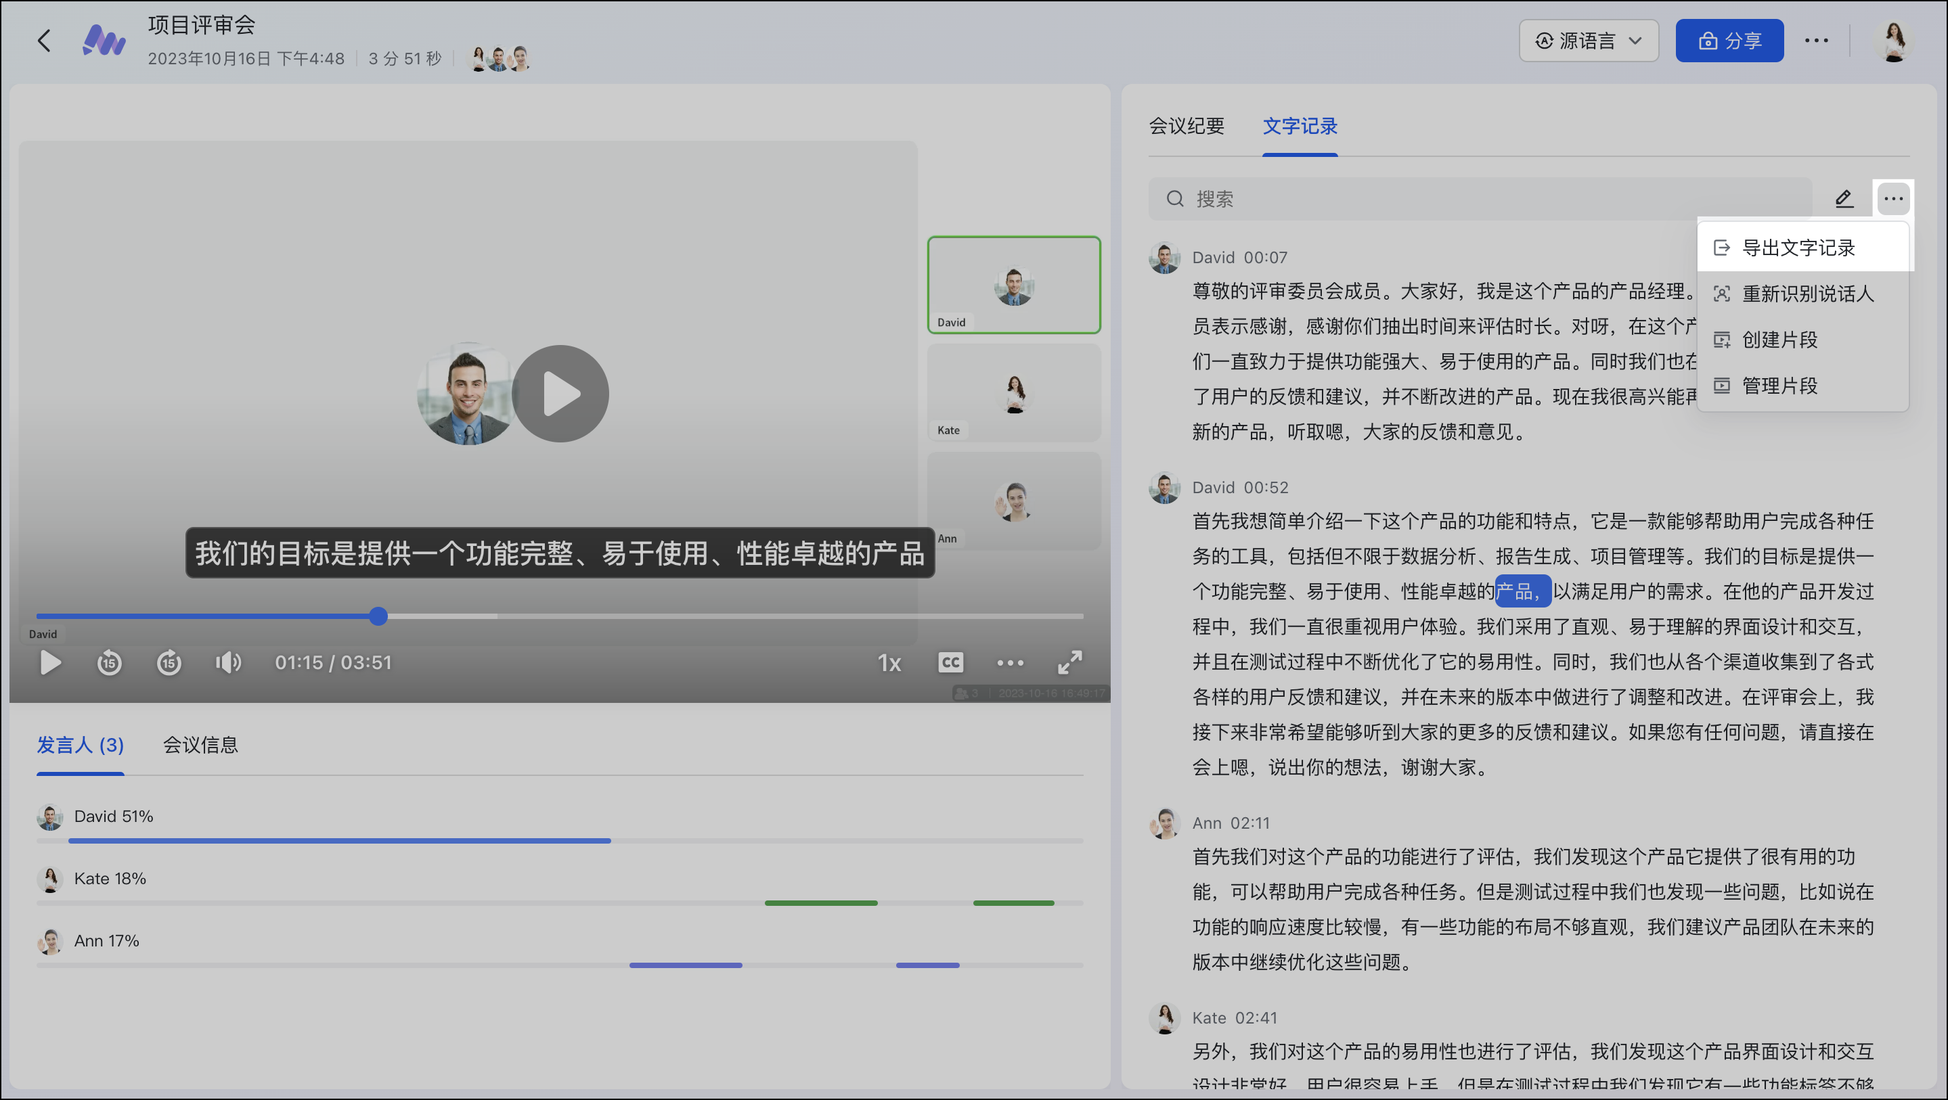Image resolution: width=1948 pixels, height=1100 pixels.
Task: Select 导出文字记录 menu item
Action: (1798, 248)
